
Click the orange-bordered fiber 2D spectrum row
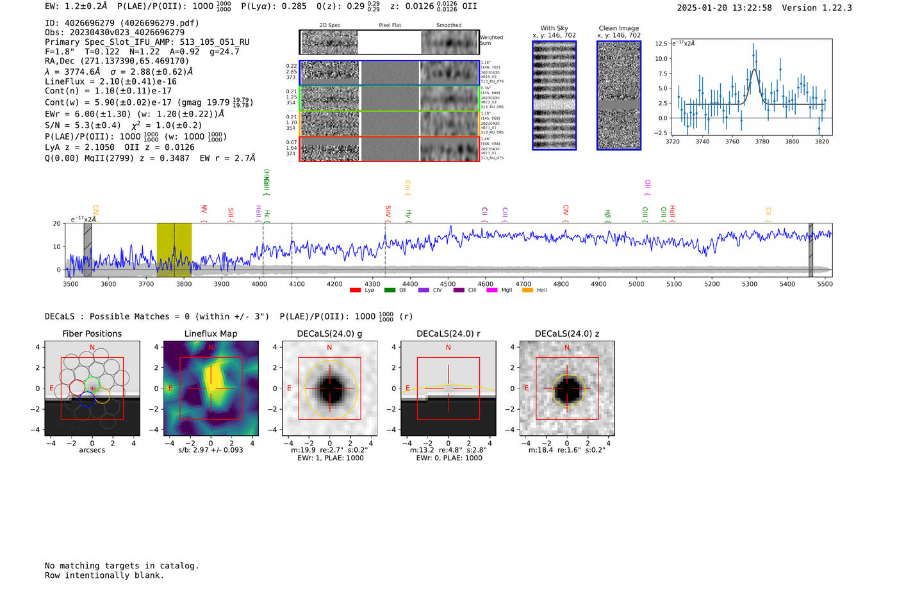pyautogui.click(x=389, y=124)
